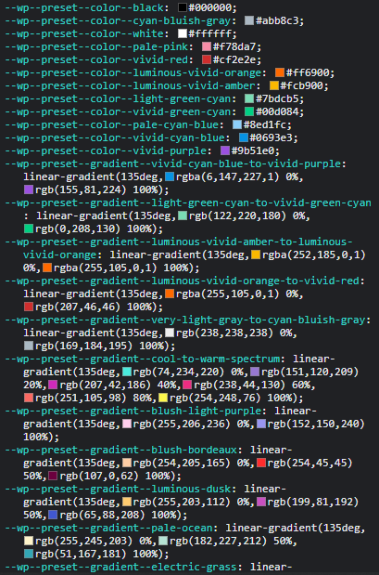Click the pink swatch next to #f78da7

click(207, 47)
